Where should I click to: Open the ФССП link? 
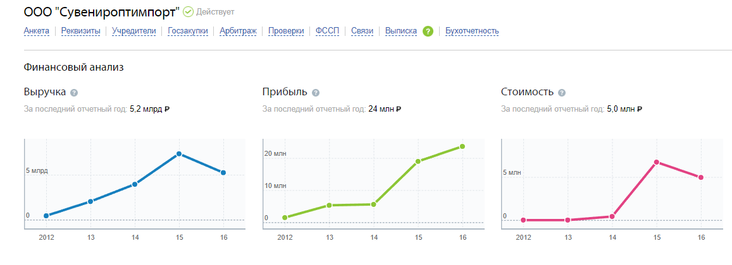click(x=327, y=30)
